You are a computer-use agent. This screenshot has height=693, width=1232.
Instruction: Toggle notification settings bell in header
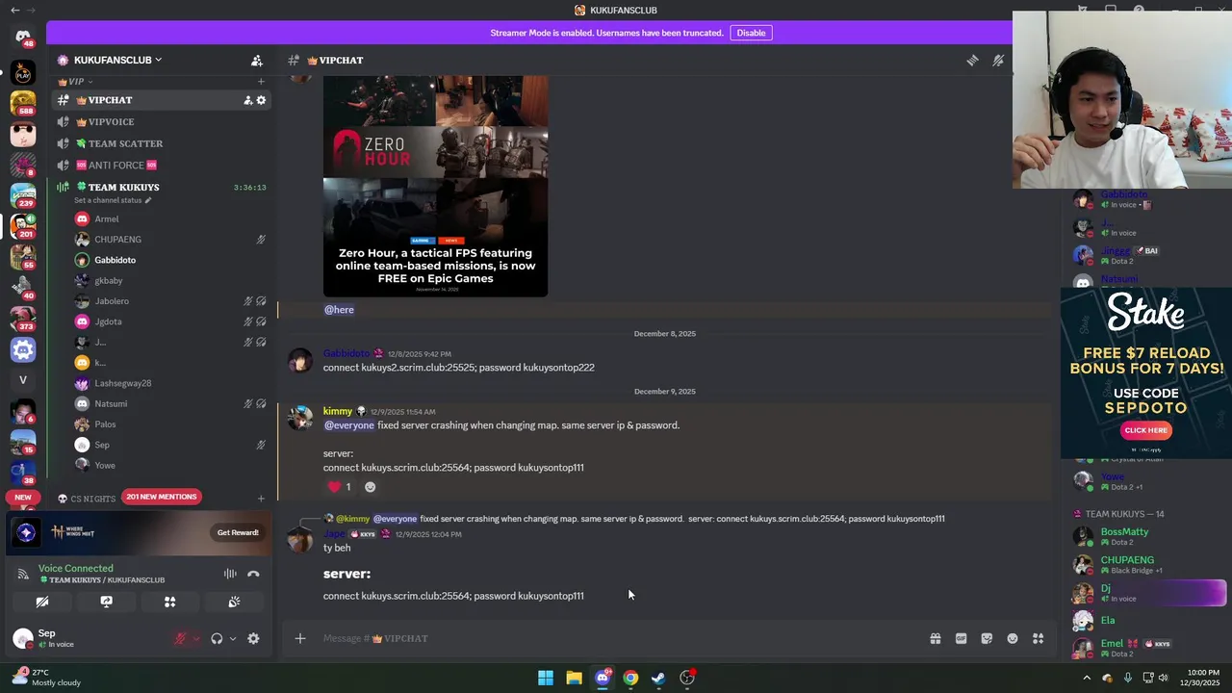pos(998,61)
